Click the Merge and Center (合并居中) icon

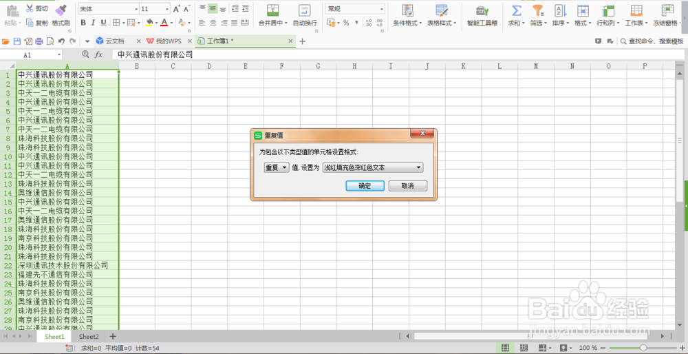click(273, 10)
